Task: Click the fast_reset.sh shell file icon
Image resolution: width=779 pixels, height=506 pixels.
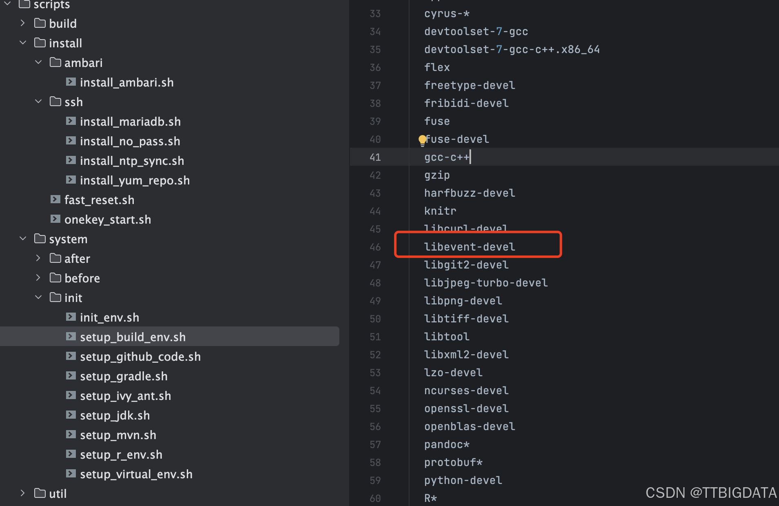Action: pos(55,200)
